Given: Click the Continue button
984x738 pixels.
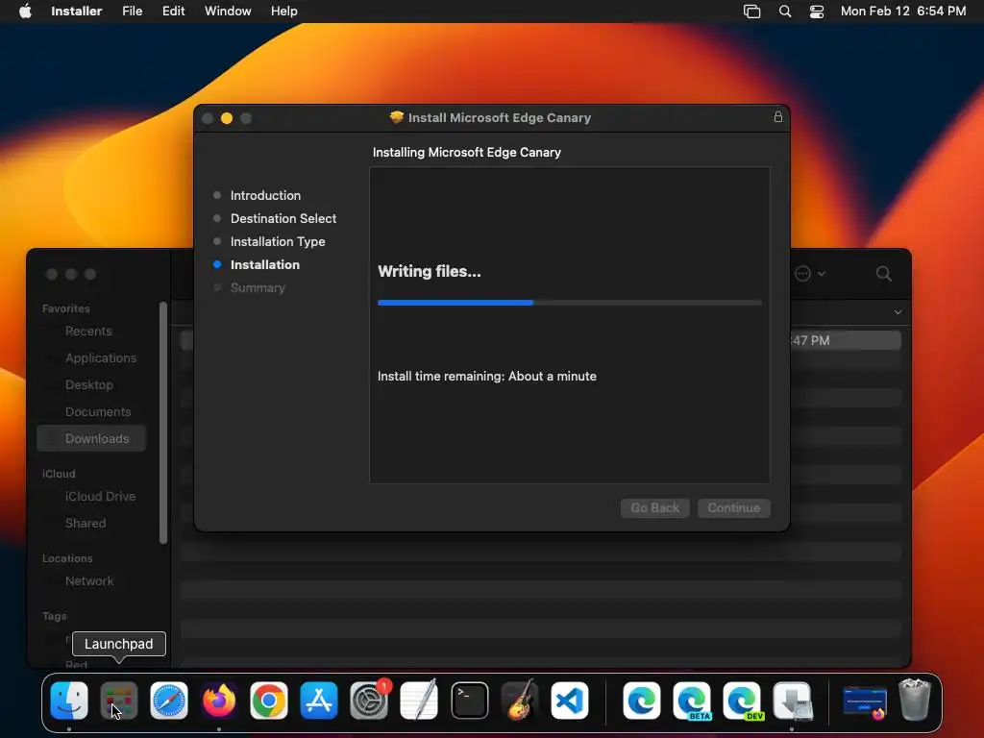Looking at the screenshot, I should click(733, 507).
